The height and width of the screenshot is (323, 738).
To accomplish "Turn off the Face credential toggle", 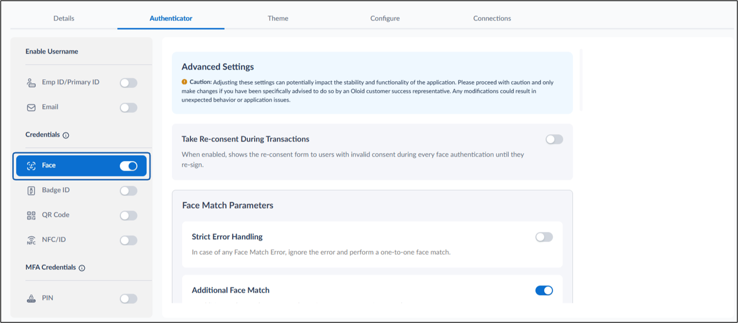I will point(128,166).
